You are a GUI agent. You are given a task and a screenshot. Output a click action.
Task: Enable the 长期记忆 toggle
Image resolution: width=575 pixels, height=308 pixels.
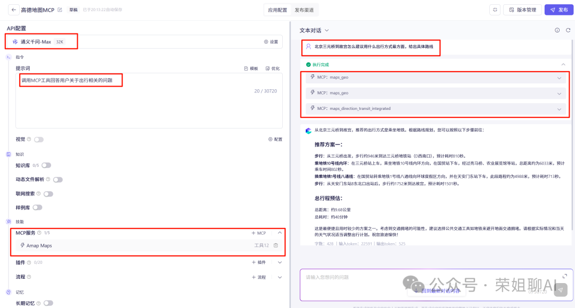point(48,303)
